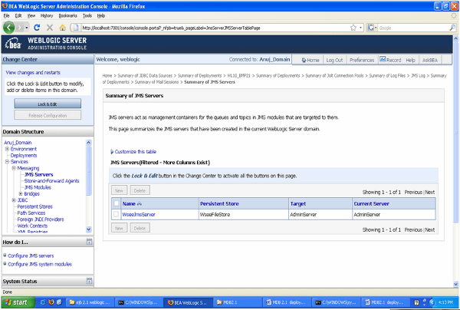This screenshot has height=310, width=460.
Task: Click the page vertical scrollbar
Action: [x=455, y=132]
